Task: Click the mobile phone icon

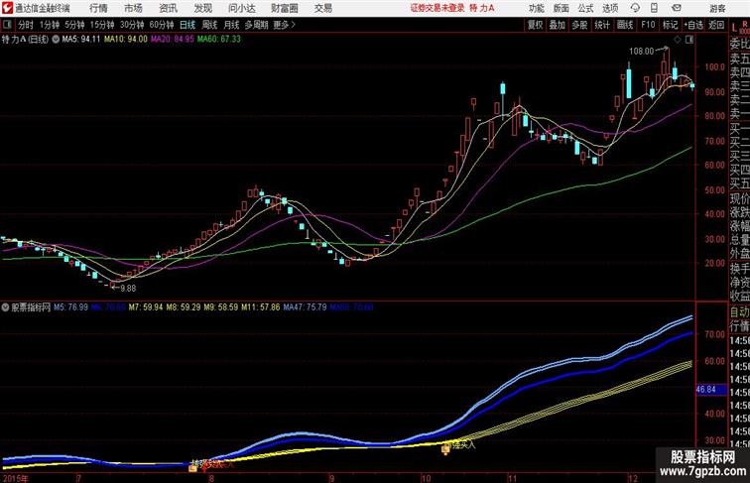Action: (x=654, y=8)
